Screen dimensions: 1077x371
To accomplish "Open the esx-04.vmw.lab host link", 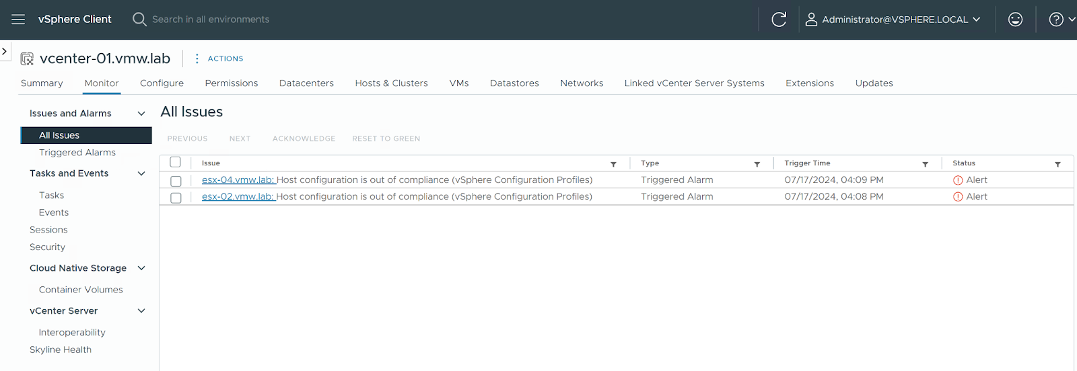I will click(x=238, y=180).
